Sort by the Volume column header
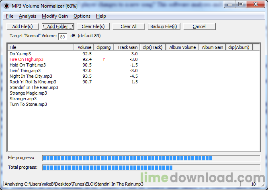Viewport: 268px width, 190px height. point(84,47)
